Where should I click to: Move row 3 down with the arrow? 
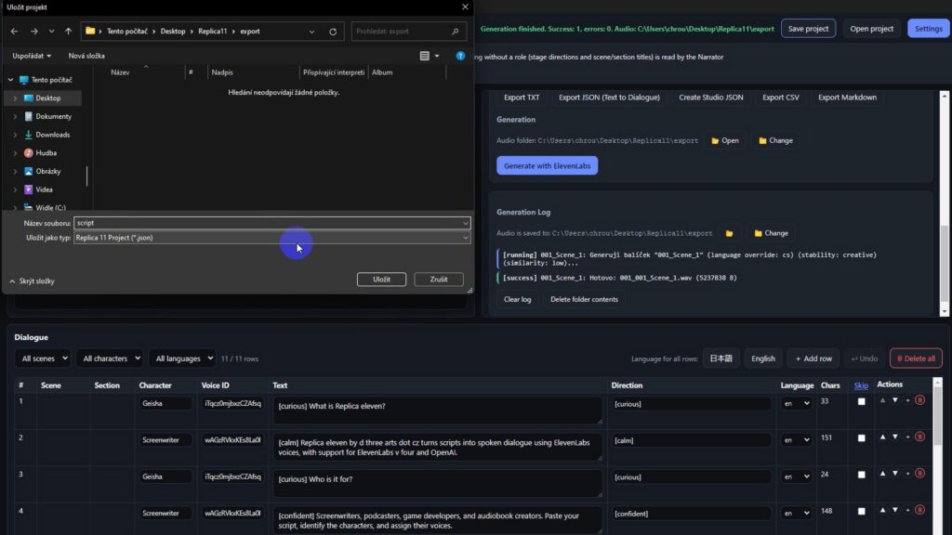(x=895, y=473)
